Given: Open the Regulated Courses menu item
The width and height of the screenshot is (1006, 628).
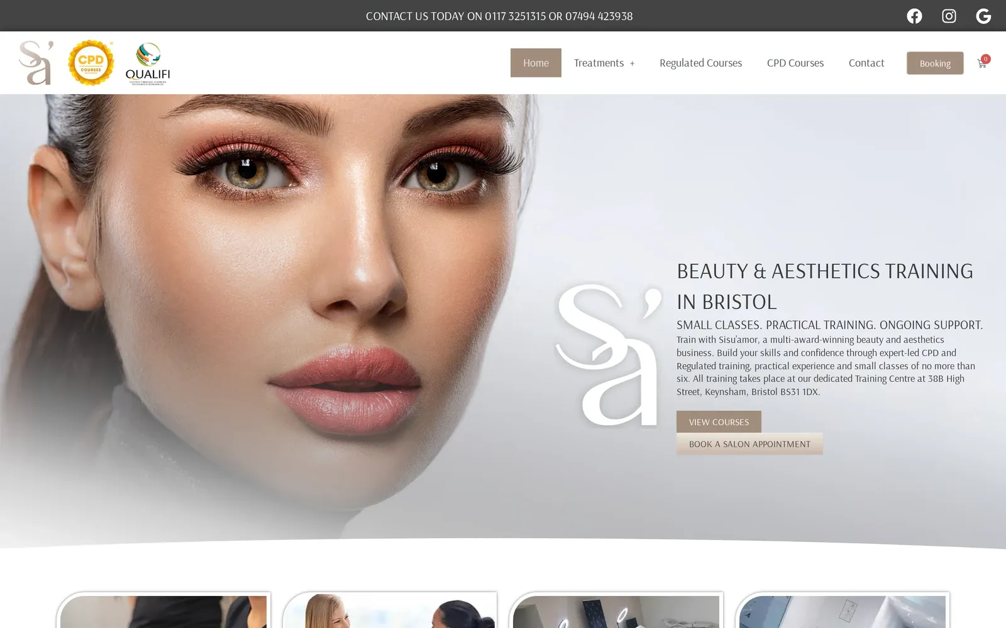Looking at the screenshot, I should (x=700, y=63).
